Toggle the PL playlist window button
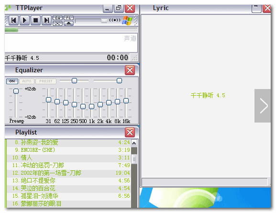 click(x=68, y=18)
